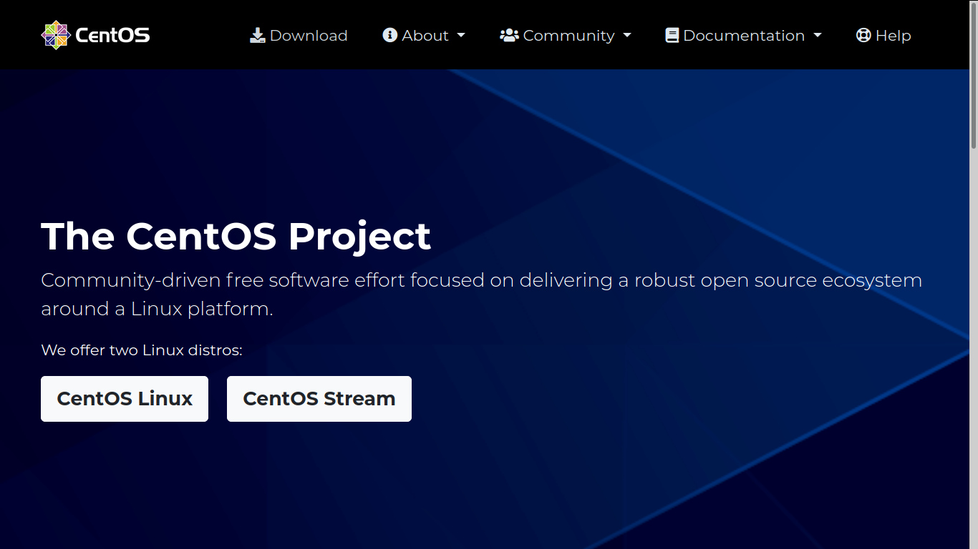The image size is (978, 549).
Task: Click the download tray icon in navbar
Action: coord(257,36)
